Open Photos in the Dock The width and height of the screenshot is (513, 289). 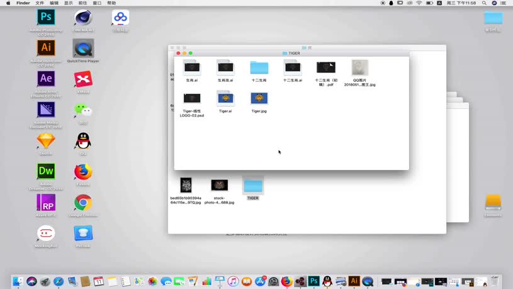[x=152, y=281]
